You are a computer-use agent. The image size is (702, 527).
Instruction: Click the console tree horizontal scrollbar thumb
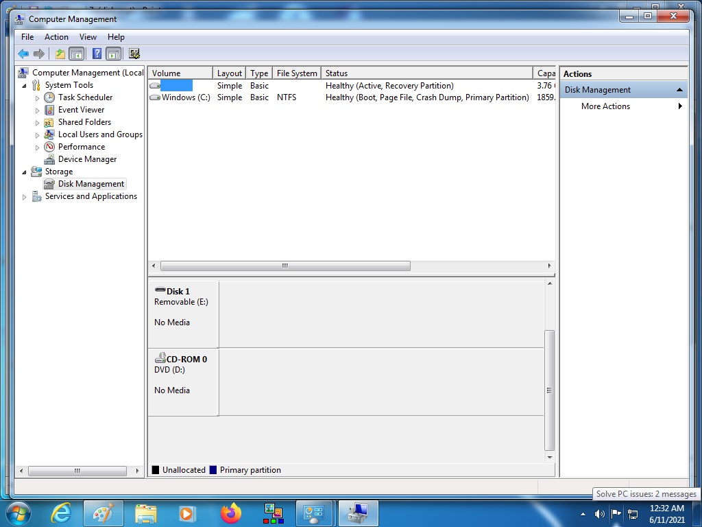77,471
